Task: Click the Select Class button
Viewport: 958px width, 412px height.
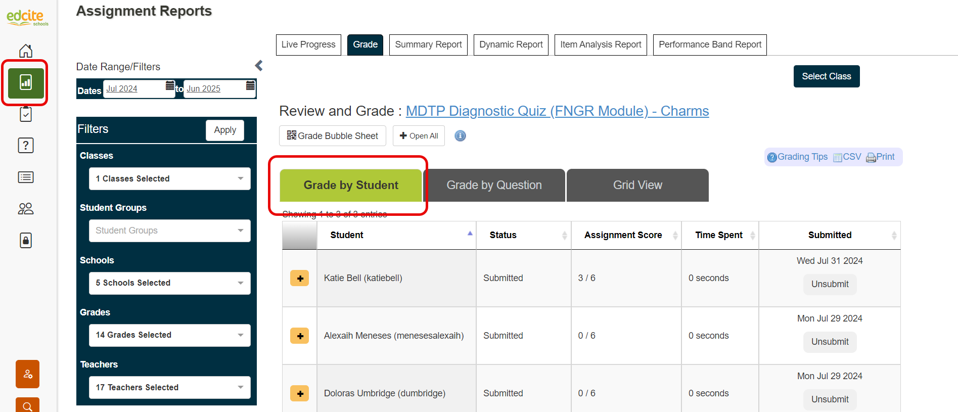Action: point(827,76)
